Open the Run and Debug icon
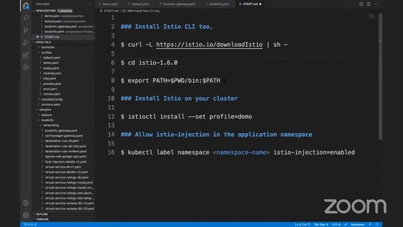Screen dimensions: 403x227 pyautogui.click(x=26, y=42)
